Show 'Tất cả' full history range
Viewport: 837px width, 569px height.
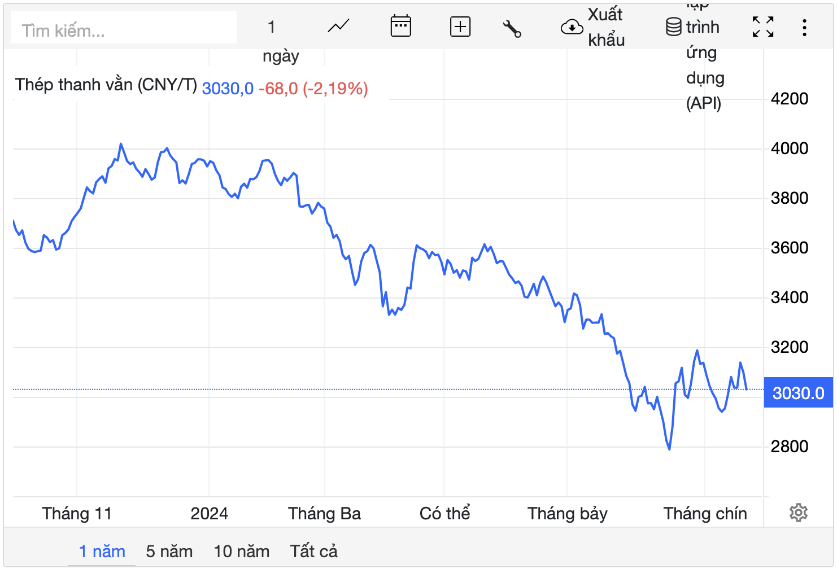314,551
